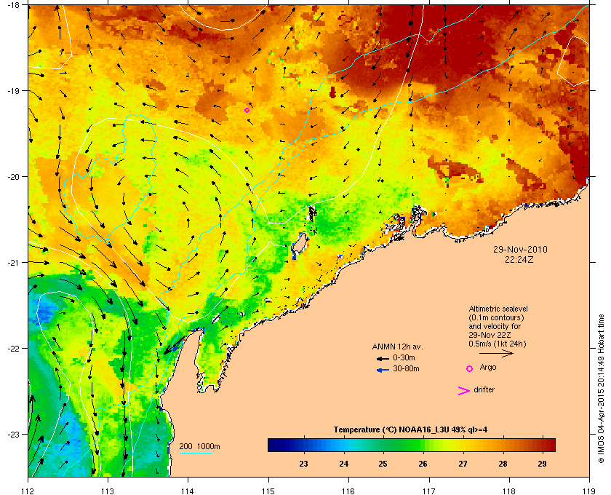Click the colorbar tick label 29
The image size is (611, 495).
(542, 464)
